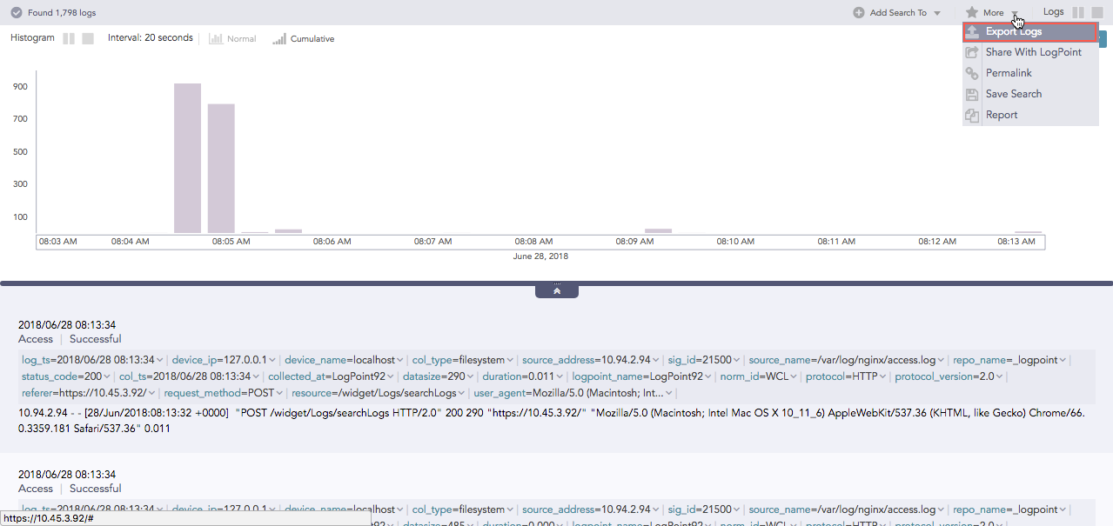Switch histogram to Cumulative view

303,38
